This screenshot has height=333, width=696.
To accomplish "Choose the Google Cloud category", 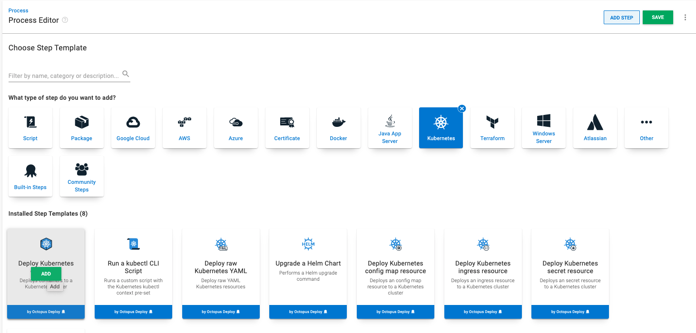I will pyautogui.click(x=133, y=127).
